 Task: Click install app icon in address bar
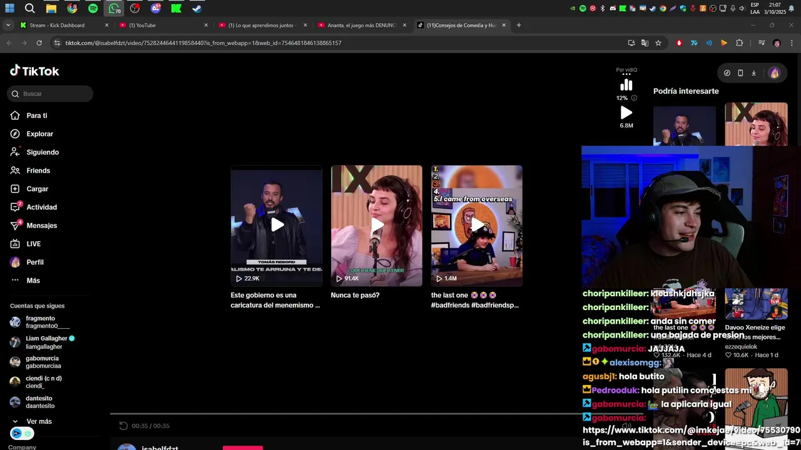tap(631, 43)
